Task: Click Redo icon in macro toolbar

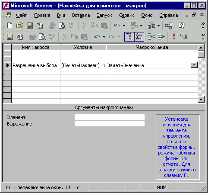Action: click(x=112, y=37)
